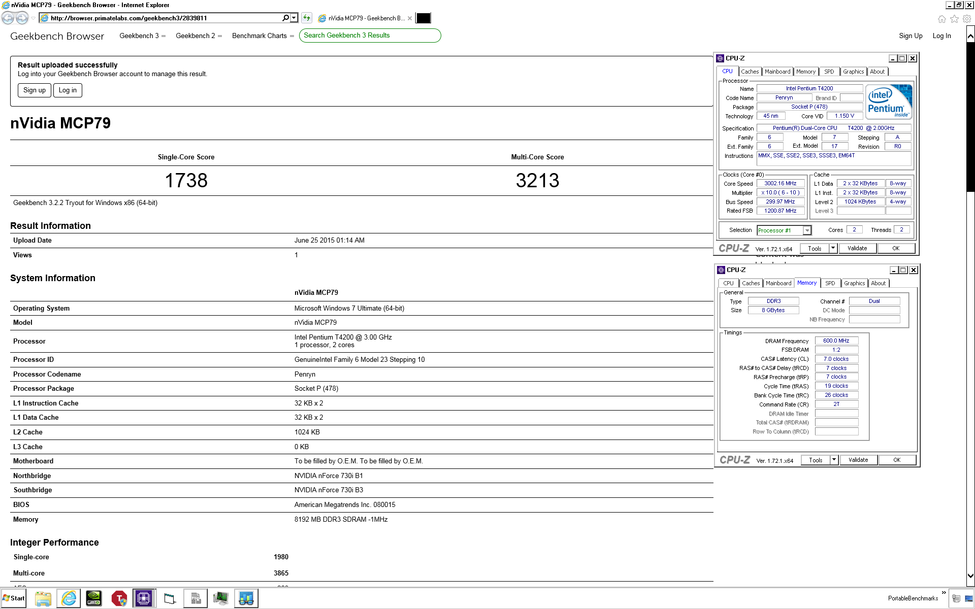The height and width of the screenshot is (609, 975).
Task: Click the Geekbench glasses icon on the taskbar
Action: coord(246,599)
